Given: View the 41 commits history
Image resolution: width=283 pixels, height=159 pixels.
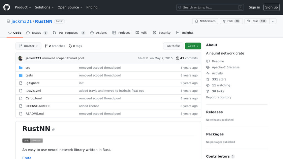Looking at the screenshot, I should click(187, 58).
